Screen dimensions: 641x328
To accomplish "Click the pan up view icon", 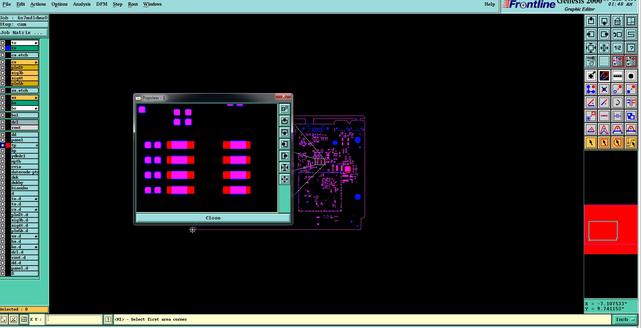I will (x=591, y=21).
